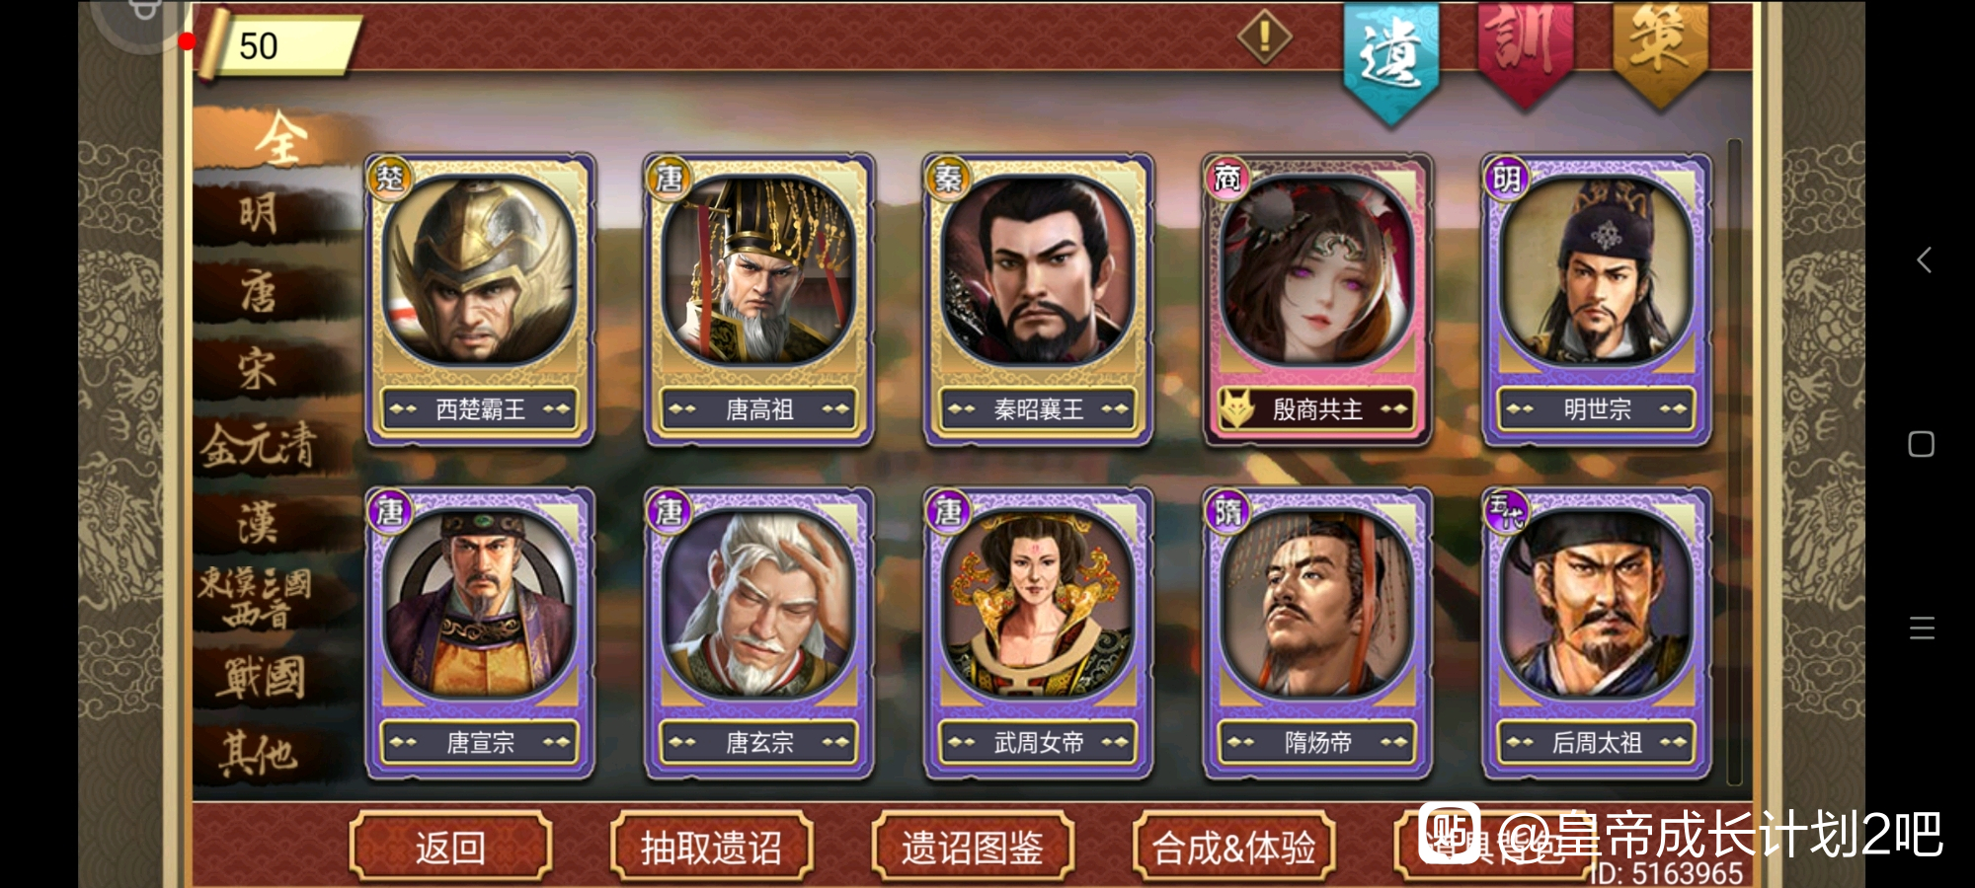Click the 抽取遗诏 button
The height and width of the screenshot is (888, 1975).
712,847
